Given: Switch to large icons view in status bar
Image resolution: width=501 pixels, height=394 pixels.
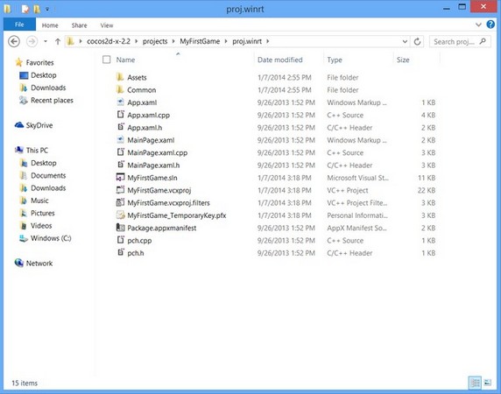Looking at the screenshot, I should tap(488, 383).
